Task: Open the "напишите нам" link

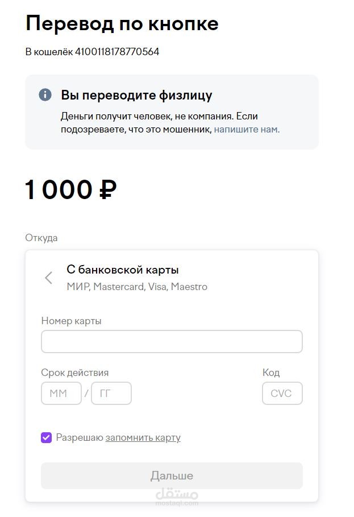Action: click(x=247, y=129)
